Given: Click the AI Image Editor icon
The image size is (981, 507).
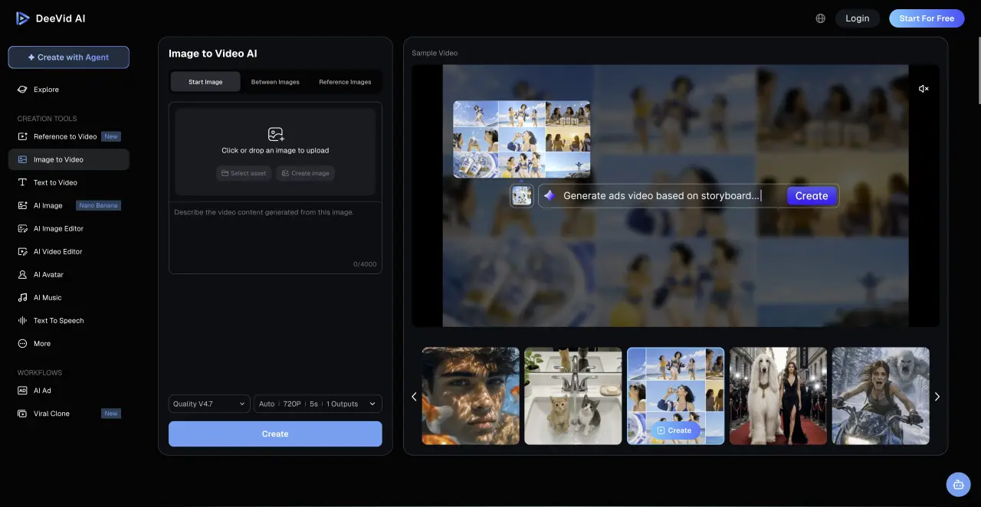Looking at the screenshot, I should tap(22, 228).
